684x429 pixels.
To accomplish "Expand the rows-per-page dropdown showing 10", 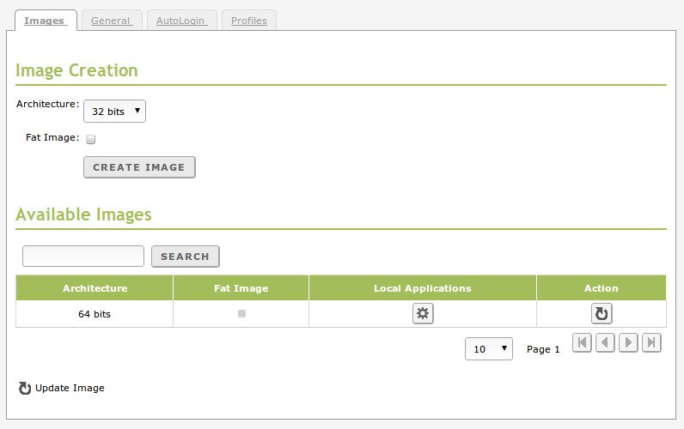I will pos(489,349).
